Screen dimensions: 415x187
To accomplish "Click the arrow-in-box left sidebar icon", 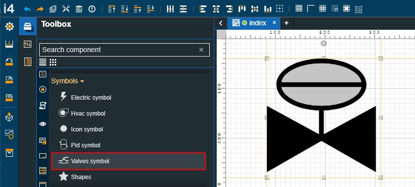I will [9, 79].
